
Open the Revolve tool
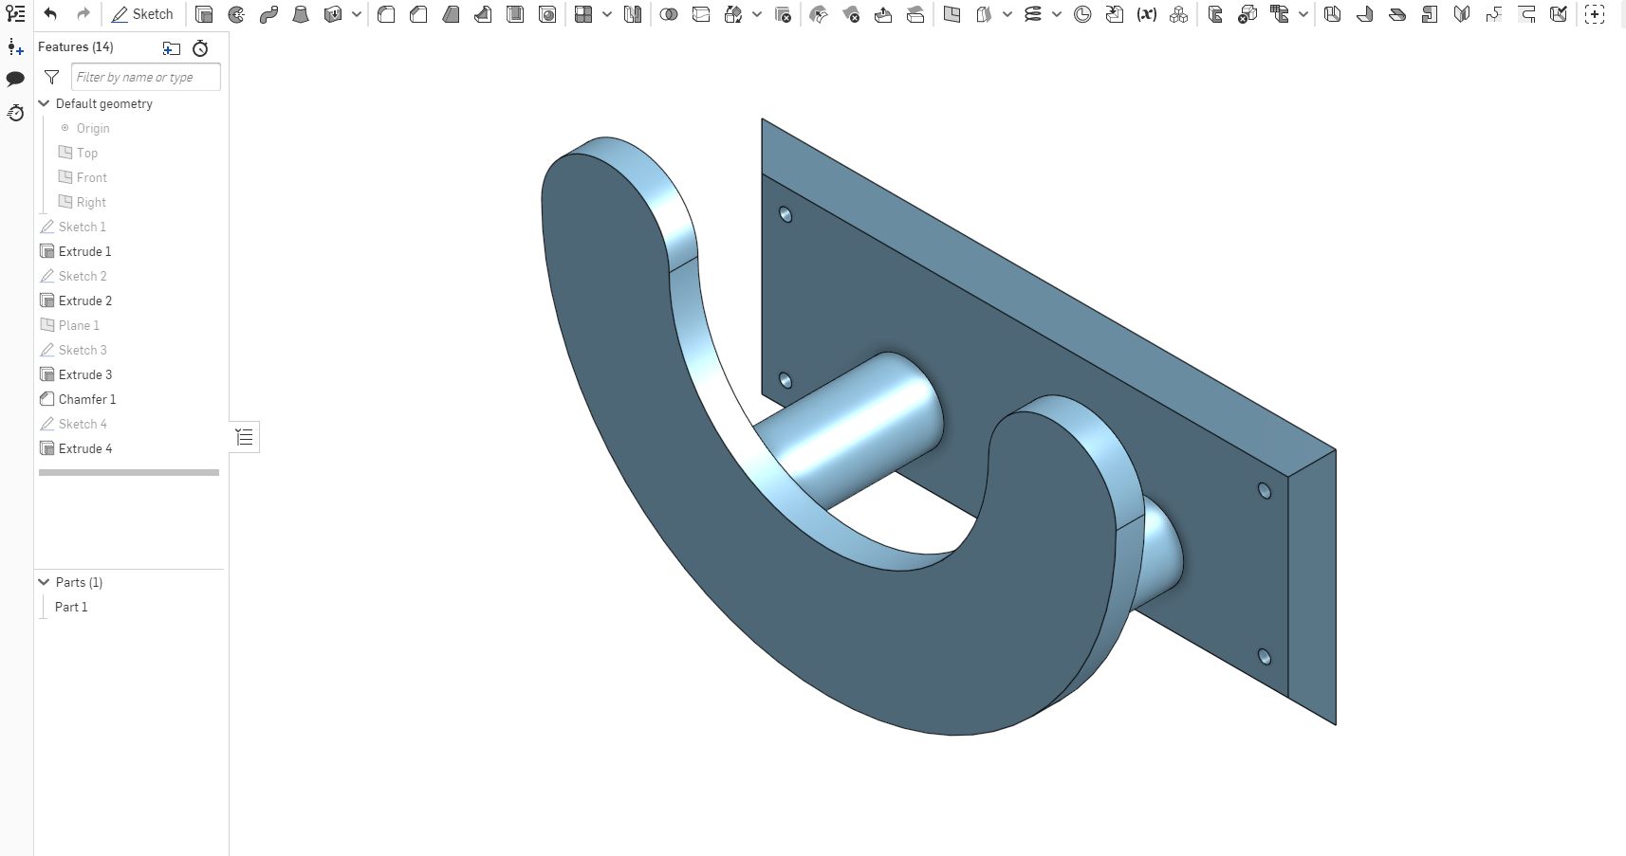236,14
